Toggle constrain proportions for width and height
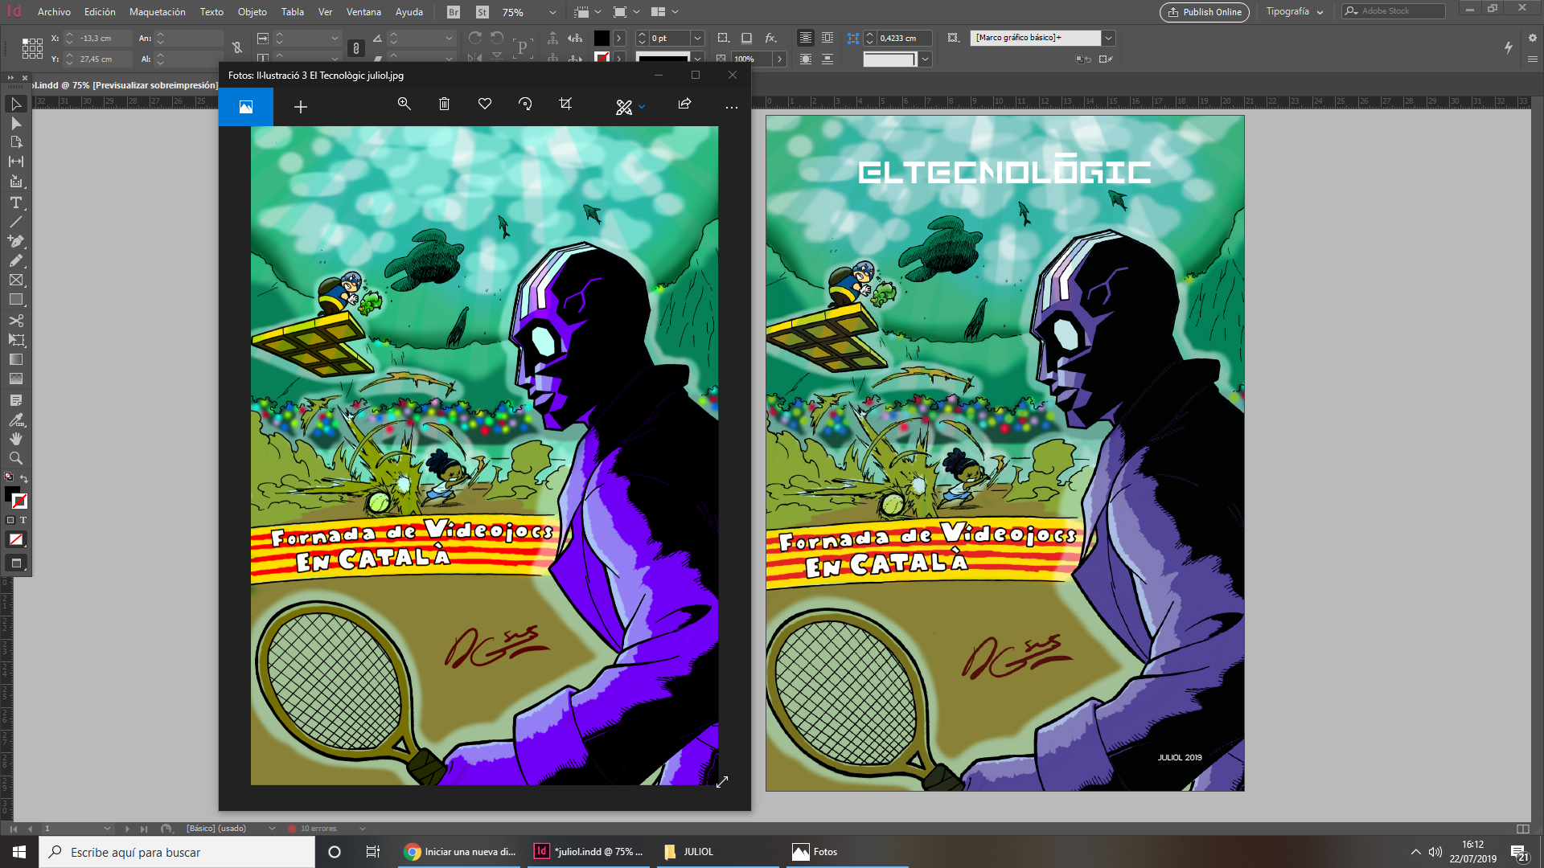Image resolution: width=1544 pixels, height=868 pixels. [236, 48]
